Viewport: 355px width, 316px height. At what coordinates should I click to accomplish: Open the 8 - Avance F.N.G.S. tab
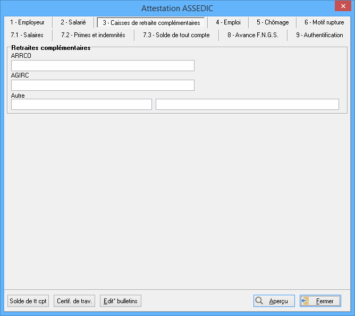[x=253, y=35]
